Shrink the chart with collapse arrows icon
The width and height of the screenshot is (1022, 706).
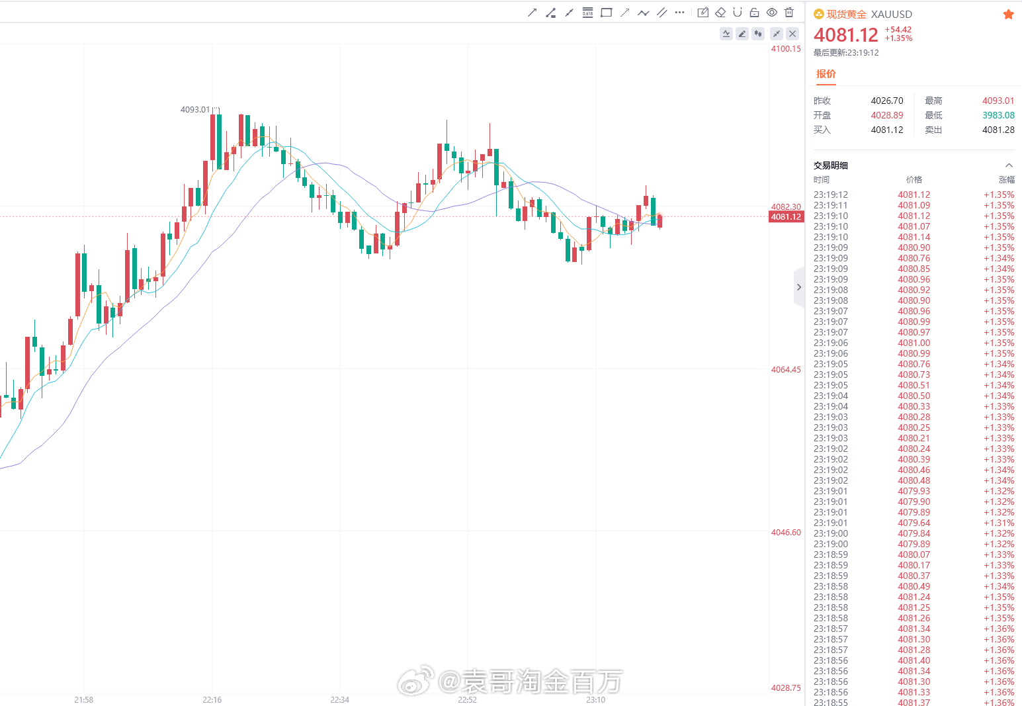777,33
